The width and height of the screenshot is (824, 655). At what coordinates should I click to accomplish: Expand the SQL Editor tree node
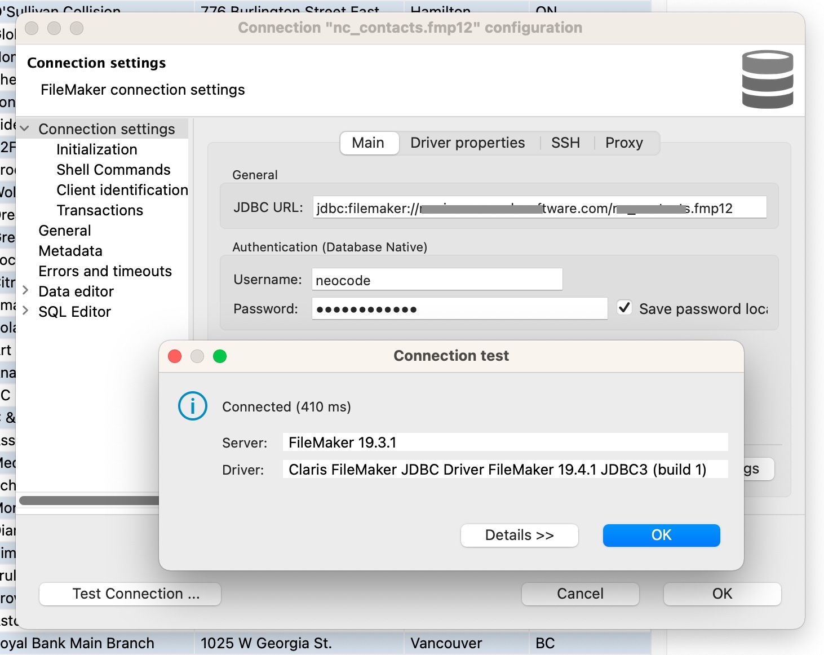(x=25, y=311)
